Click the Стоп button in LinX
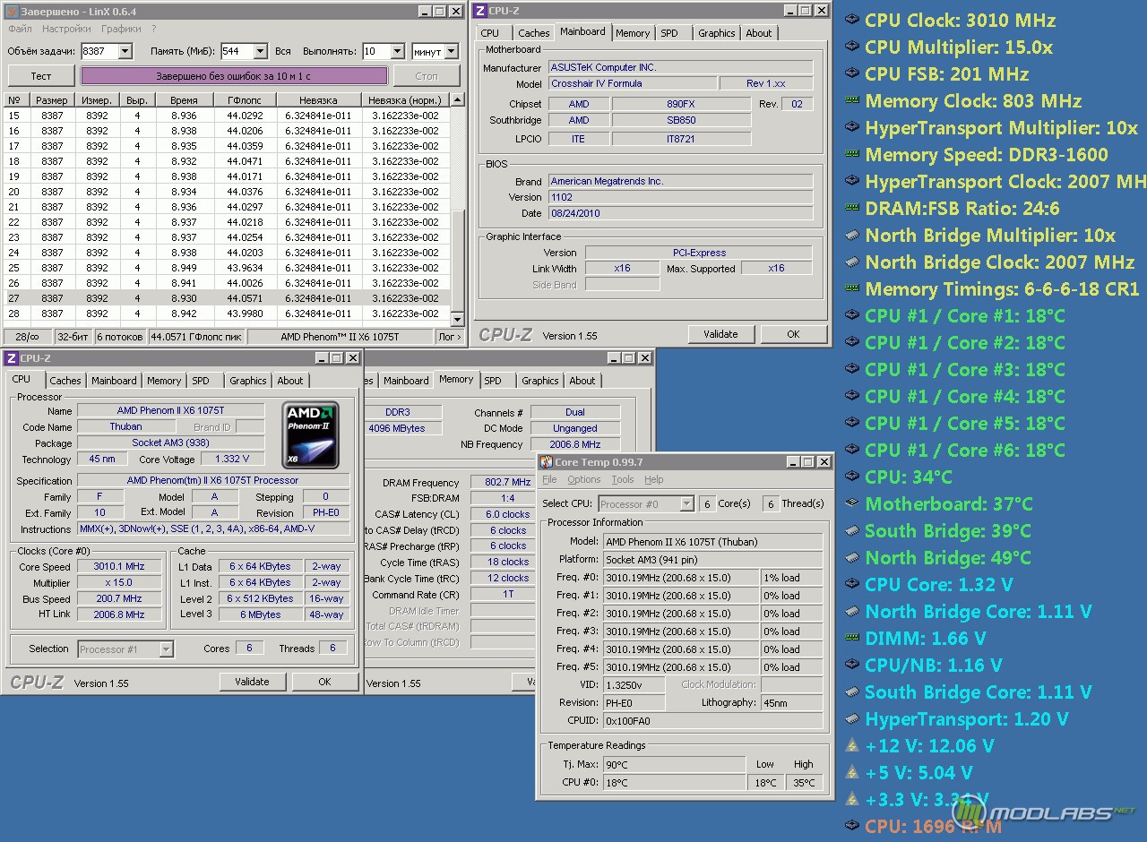Screen dimensions: 1147x842 tap(427, 76)
